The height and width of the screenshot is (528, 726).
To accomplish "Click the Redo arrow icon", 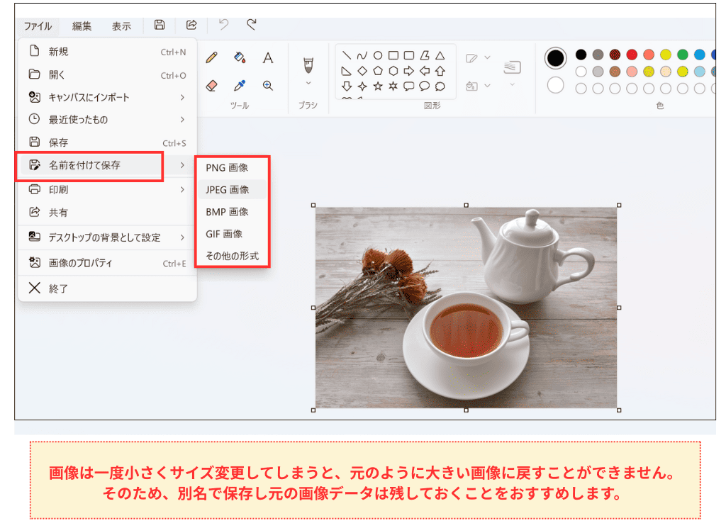I will [x=251, y=24].
